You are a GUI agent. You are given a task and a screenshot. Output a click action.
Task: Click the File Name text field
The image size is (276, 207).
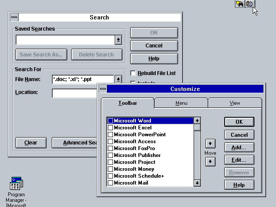coord(83,79)
